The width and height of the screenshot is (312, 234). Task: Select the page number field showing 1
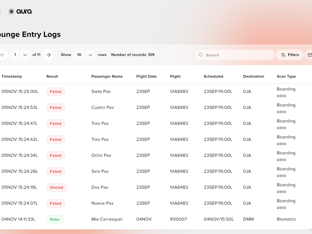tap(15, 55)
